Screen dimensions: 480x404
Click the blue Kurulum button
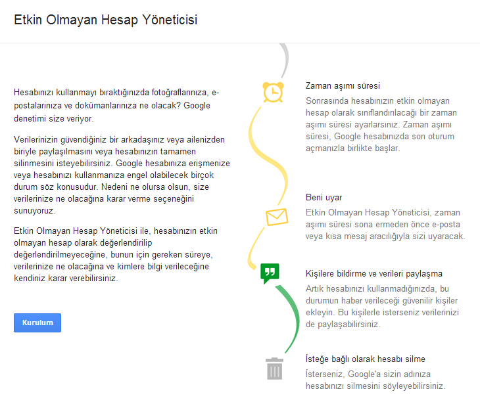tap(37, 323)
